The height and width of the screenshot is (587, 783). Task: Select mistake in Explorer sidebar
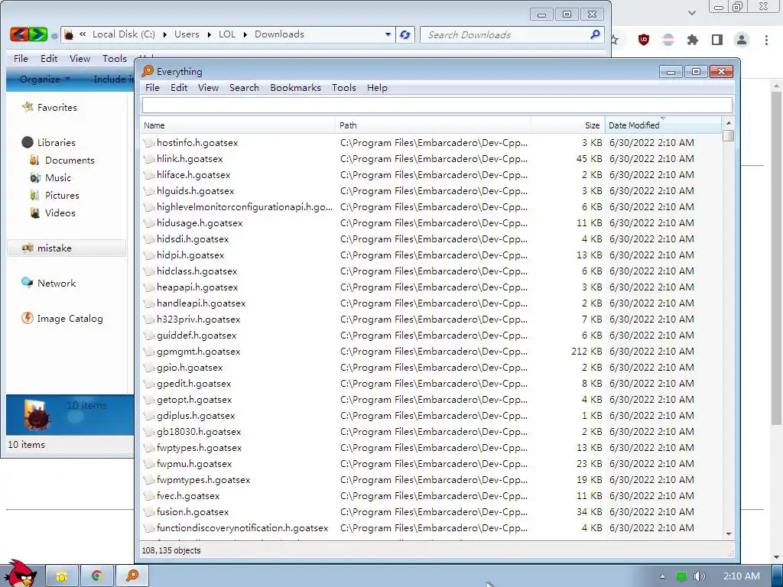pyautogui.click(x=67, y=248)
